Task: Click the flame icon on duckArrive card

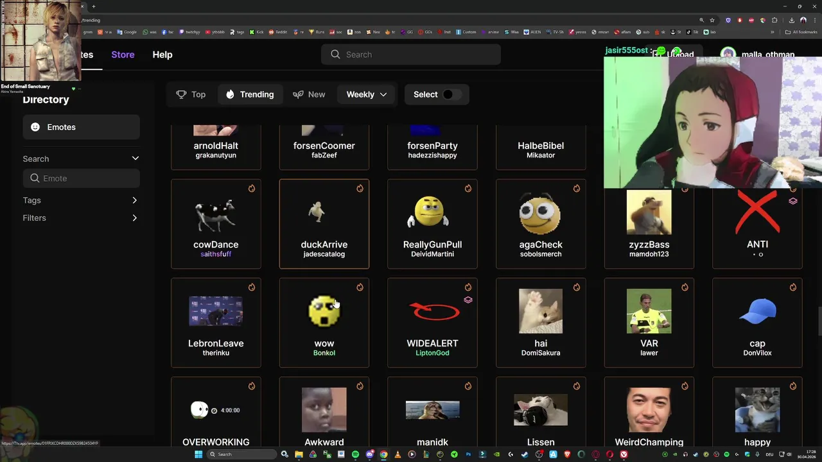Action: click(360, 188)
